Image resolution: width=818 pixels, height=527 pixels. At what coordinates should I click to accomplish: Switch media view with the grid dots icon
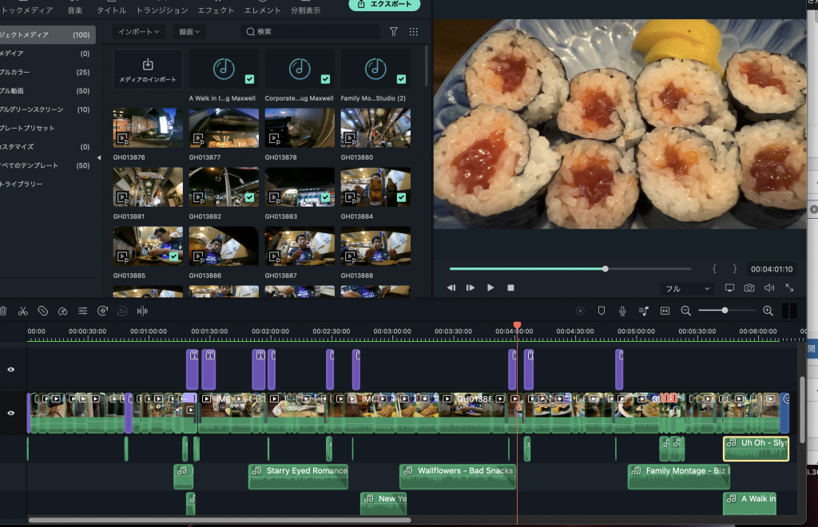tap(414, 32)
